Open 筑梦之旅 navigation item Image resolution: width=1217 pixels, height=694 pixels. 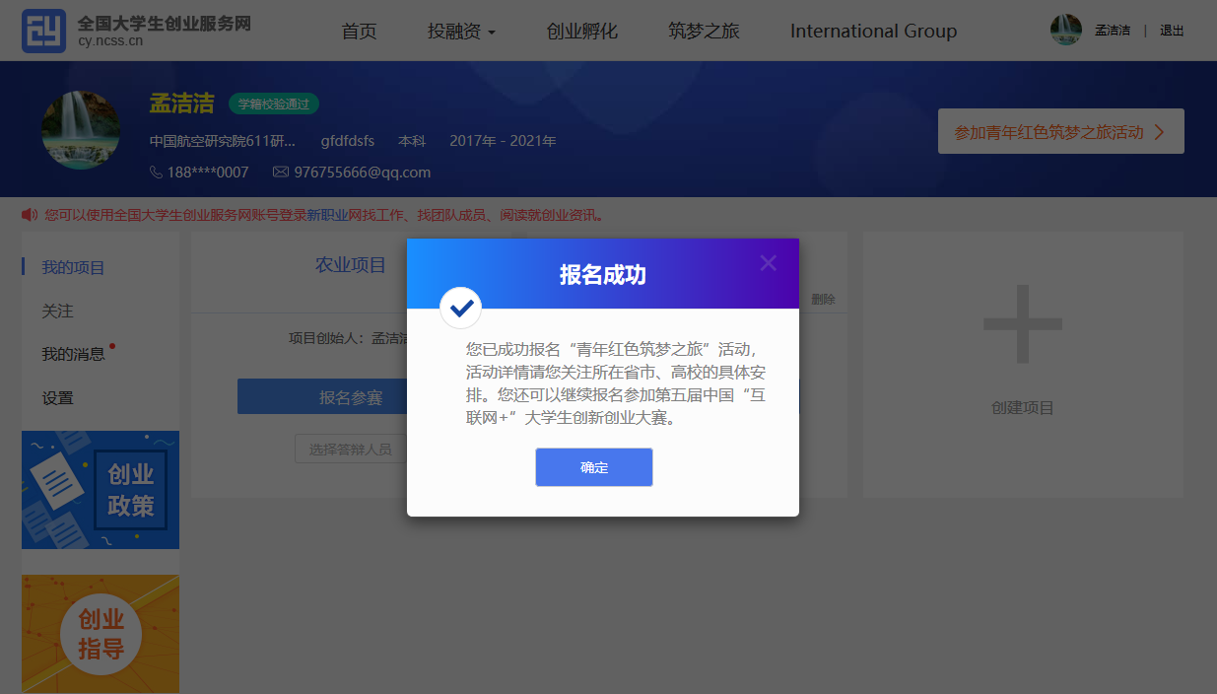pos(704,32)
